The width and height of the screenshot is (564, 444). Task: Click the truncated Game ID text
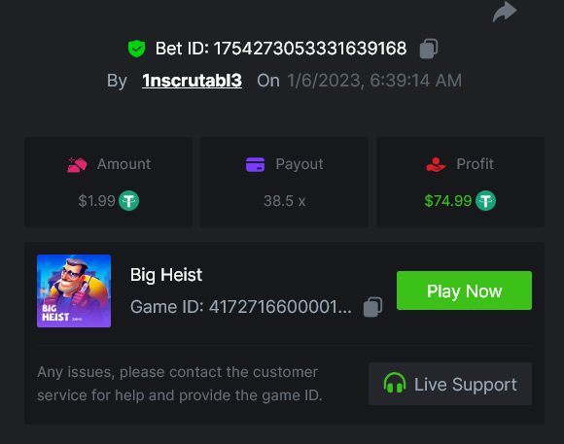point(240,307)
